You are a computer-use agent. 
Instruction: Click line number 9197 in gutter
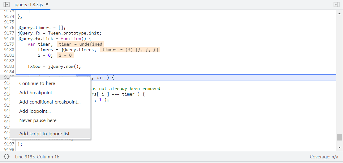(x=9, y=144)
